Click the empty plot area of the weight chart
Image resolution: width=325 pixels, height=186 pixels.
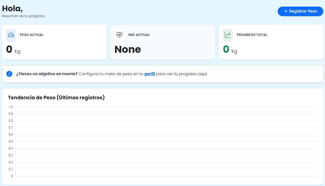165,142
